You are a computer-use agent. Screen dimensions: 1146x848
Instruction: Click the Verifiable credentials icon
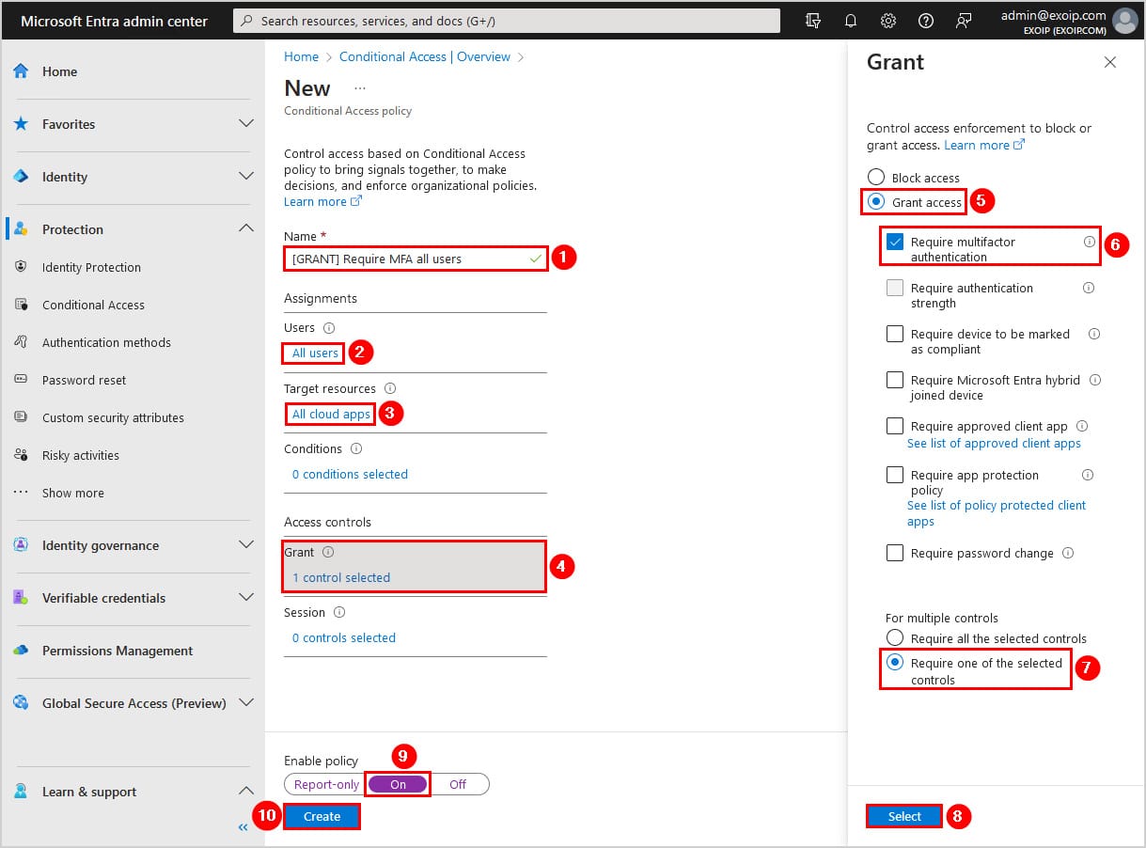pyautogui.click(x=21, y=598)
